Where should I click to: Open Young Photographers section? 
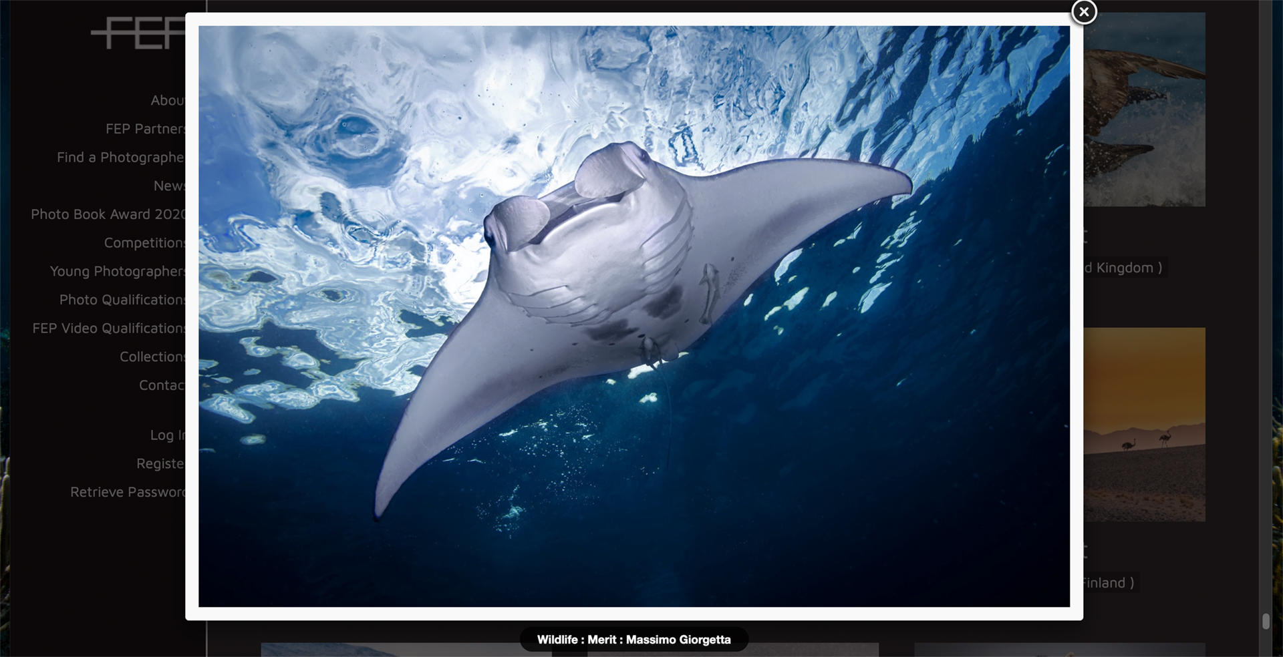[x=118, y=271]
